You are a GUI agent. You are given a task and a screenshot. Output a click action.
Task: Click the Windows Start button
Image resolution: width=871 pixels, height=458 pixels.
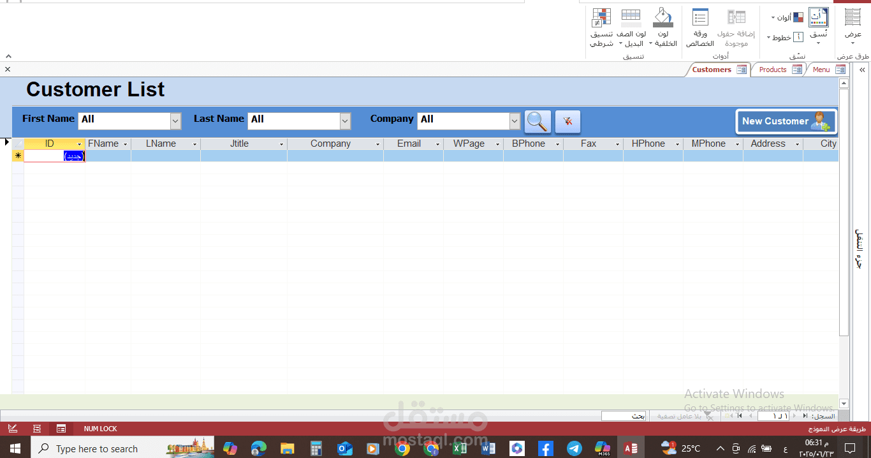point(15,448)
